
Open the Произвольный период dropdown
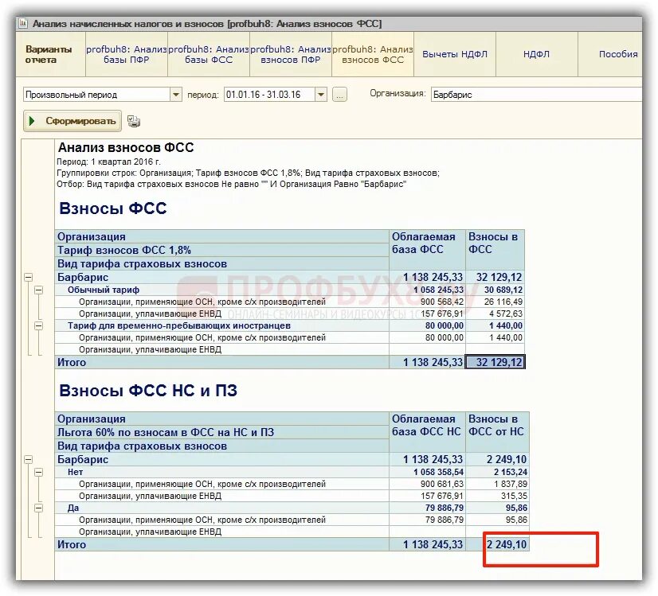click(175, 94)
